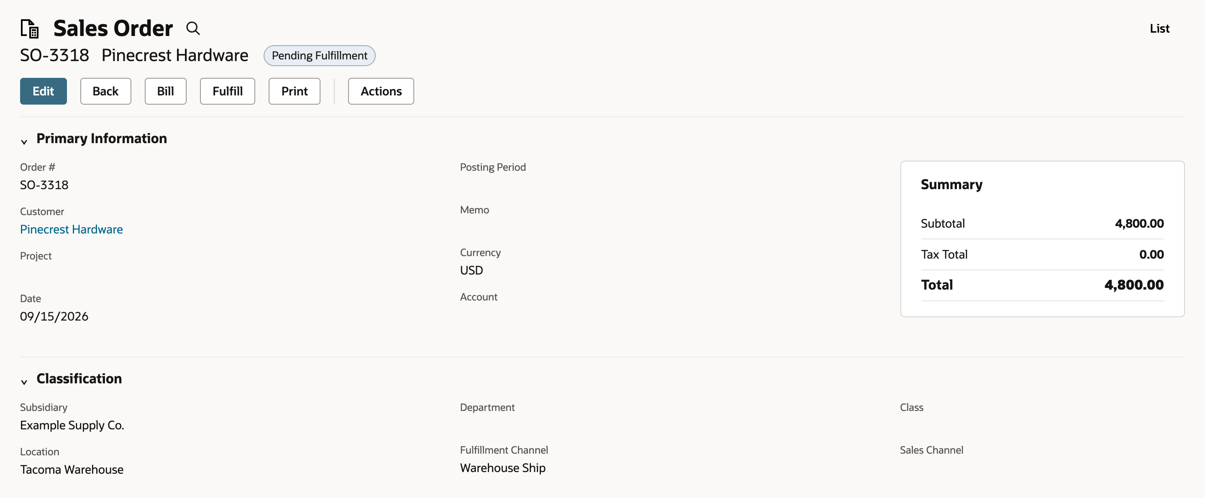Select the Warehouse Ship fulfillment channel
The width and height of the screenshot is (1205, 498).
[503, 468]
